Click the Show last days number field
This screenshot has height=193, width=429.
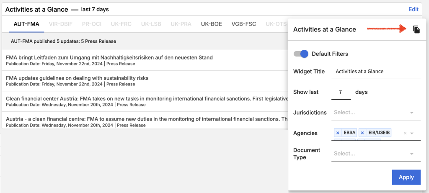tap(341, 92)
